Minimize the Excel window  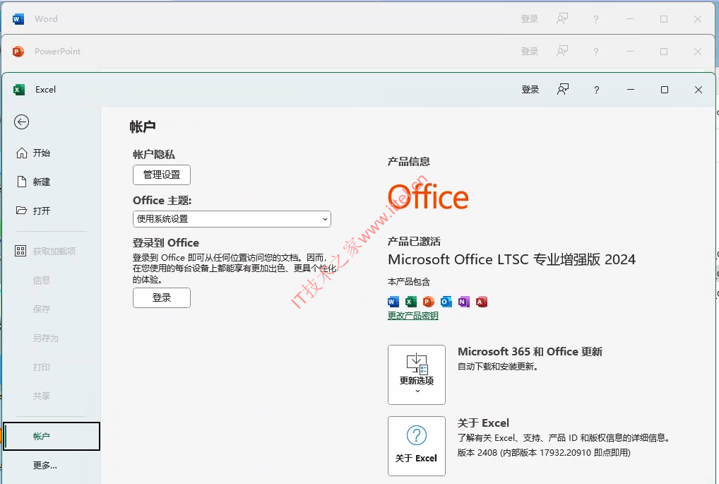631,90
